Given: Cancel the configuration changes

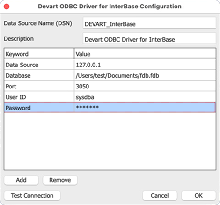Looking at the screenshot, I should pyautogui.click(x=160, y=196).
